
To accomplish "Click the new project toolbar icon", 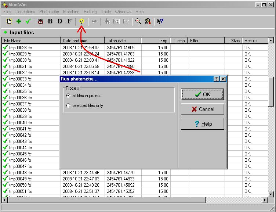I will [x=9, y=21].
